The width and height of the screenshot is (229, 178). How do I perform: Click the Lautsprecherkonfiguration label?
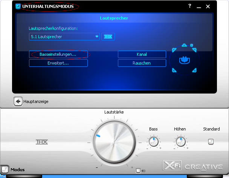pyautogui.click(x=53, y=28)
